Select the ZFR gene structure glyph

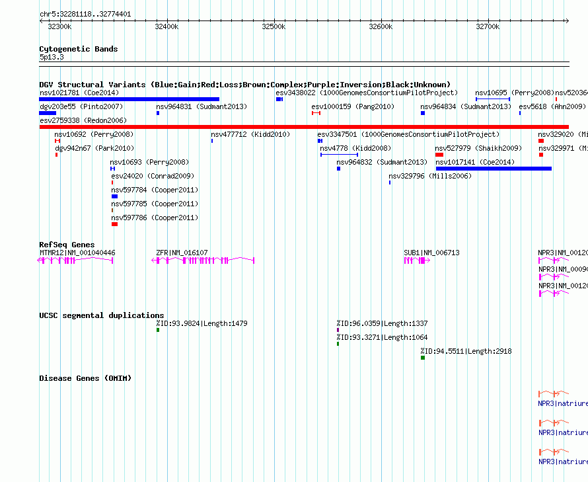[x=203, y=261]
